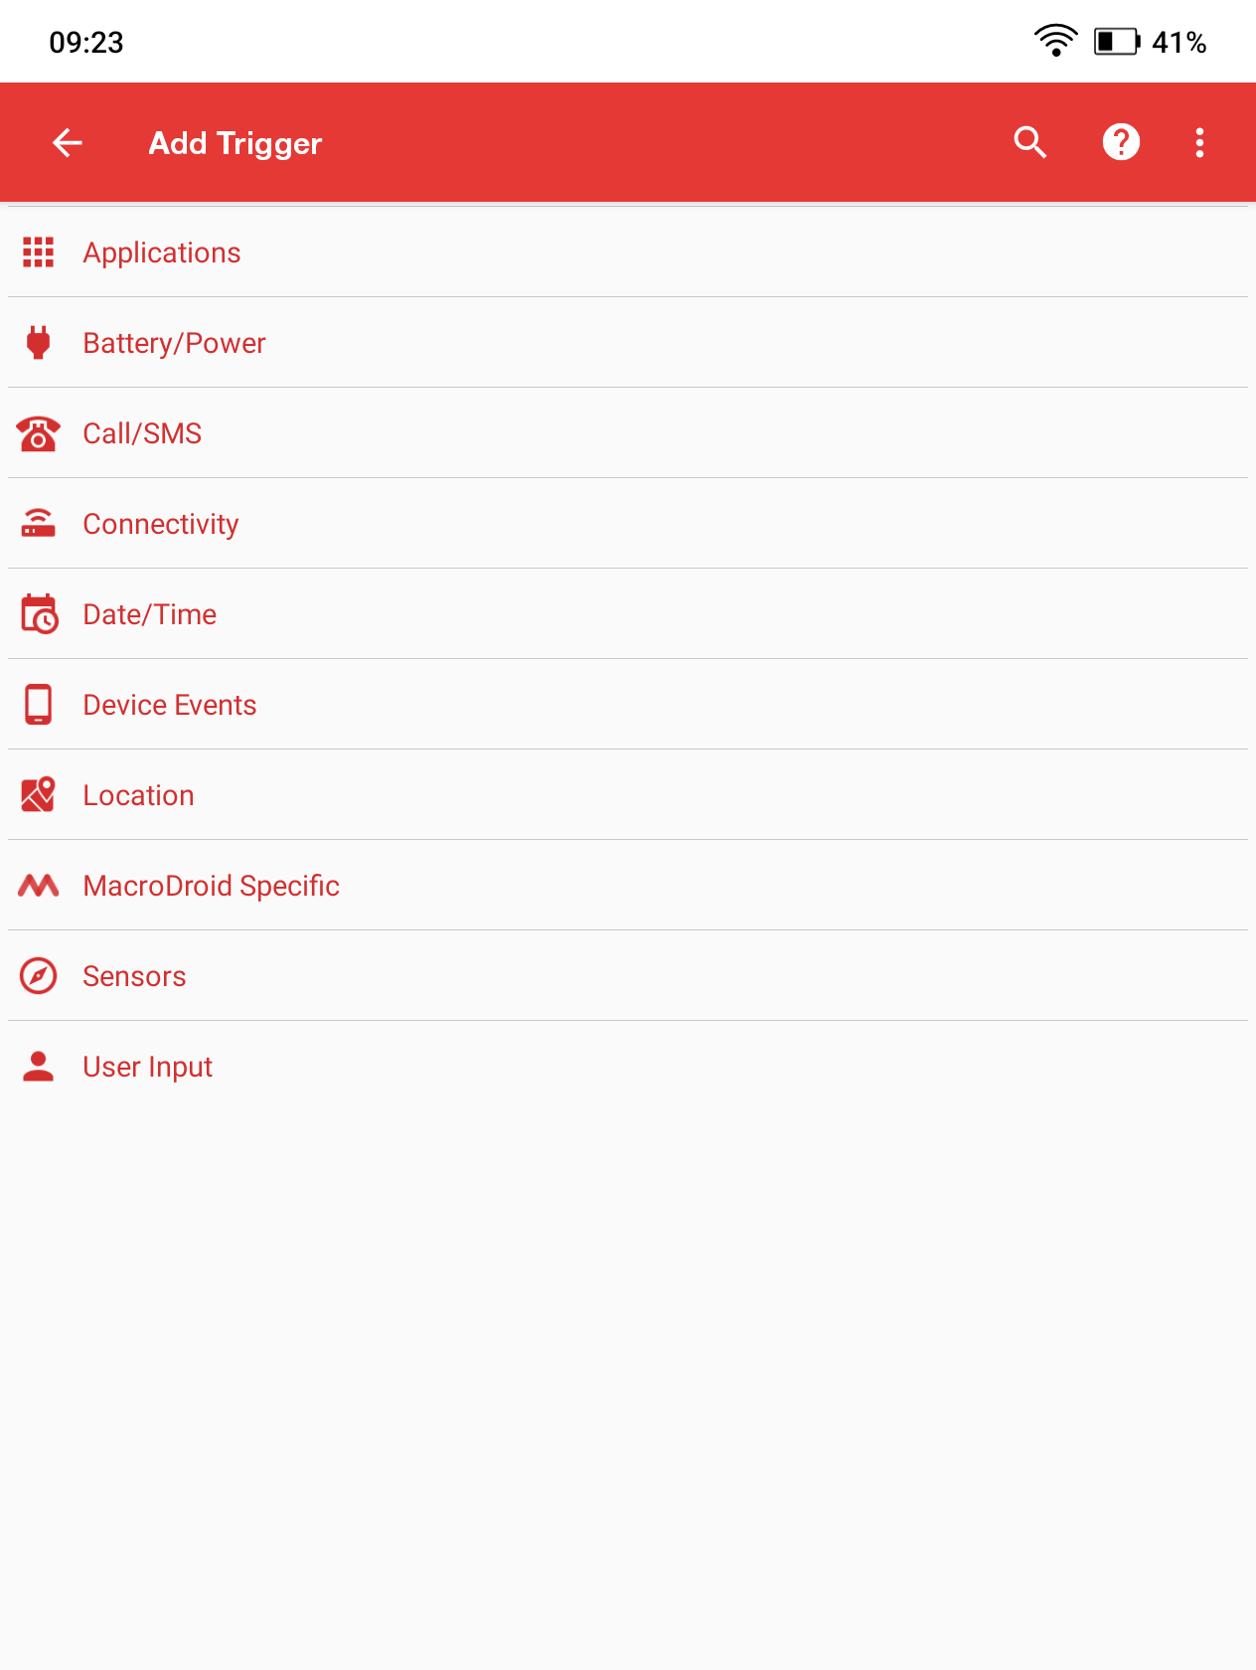Tap the Call/SMS telephone icon
This screenshot has height=1670, width=1256.
click(39, 433)
